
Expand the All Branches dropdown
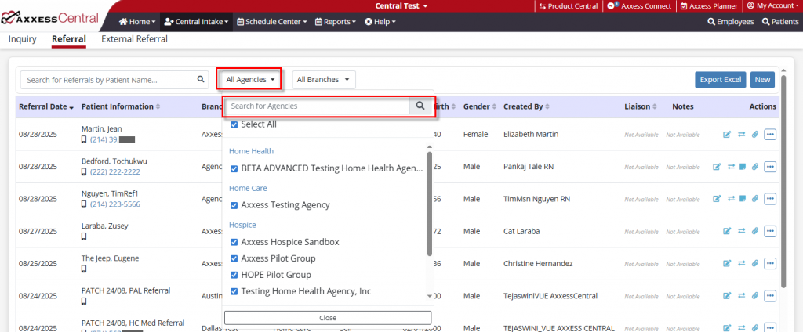(324, 80)
